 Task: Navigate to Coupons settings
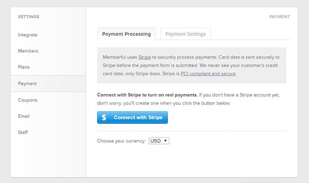[28, 100]
